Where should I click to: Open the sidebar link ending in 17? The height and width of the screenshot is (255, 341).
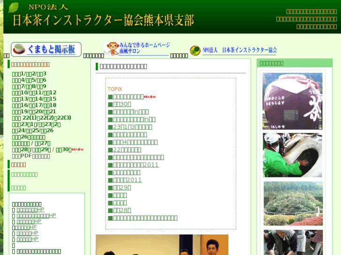coord(35,105)
